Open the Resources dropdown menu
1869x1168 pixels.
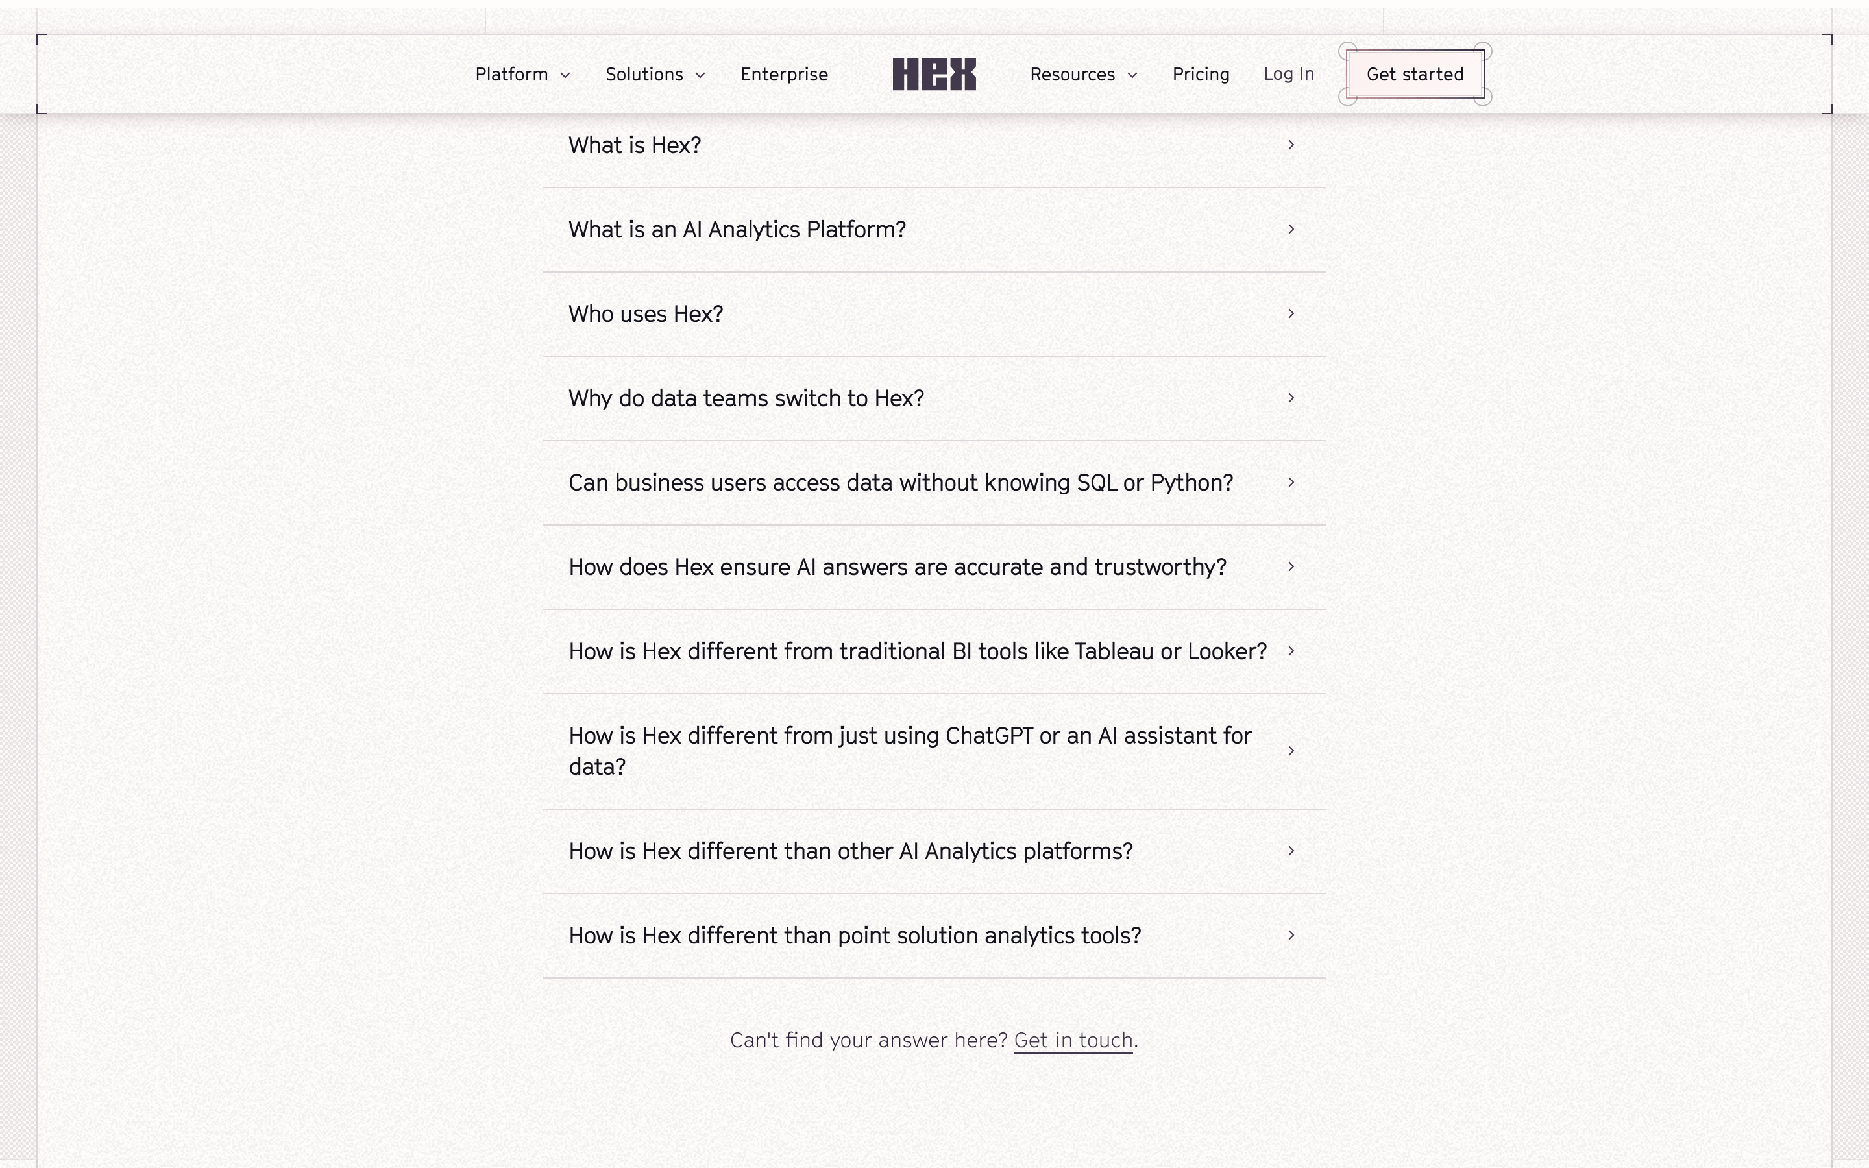click(x=1084, y=74)
